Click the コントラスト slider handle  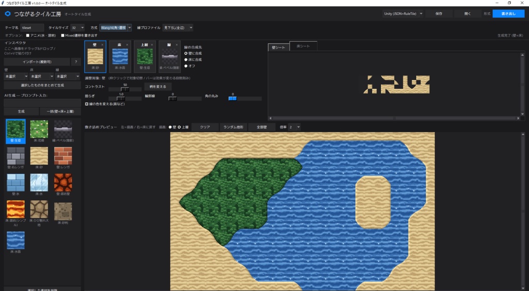click(x=125, y=89)
